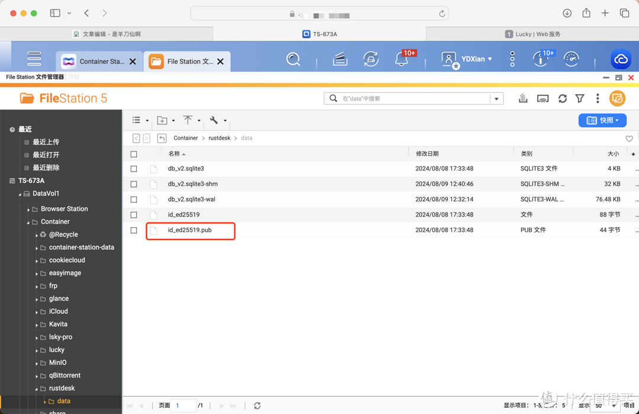Click the refresh icon in FileStation toolbar
Viewport: 639px width, 414px height.
point(562,99)
